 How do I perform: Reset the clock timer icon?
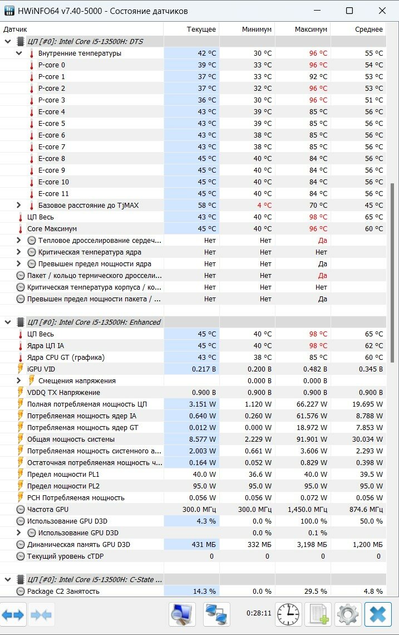click(x=288, y=614)
